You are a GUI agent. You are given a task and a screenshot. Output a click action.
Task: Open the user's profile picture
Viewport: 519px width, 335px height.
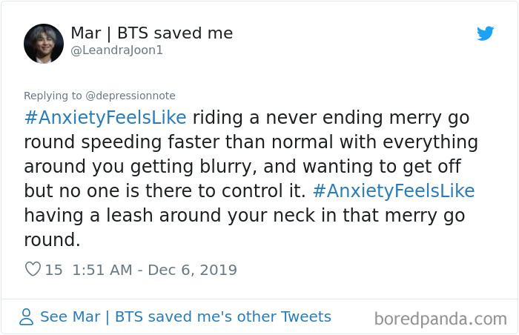[x=44, y=43]
